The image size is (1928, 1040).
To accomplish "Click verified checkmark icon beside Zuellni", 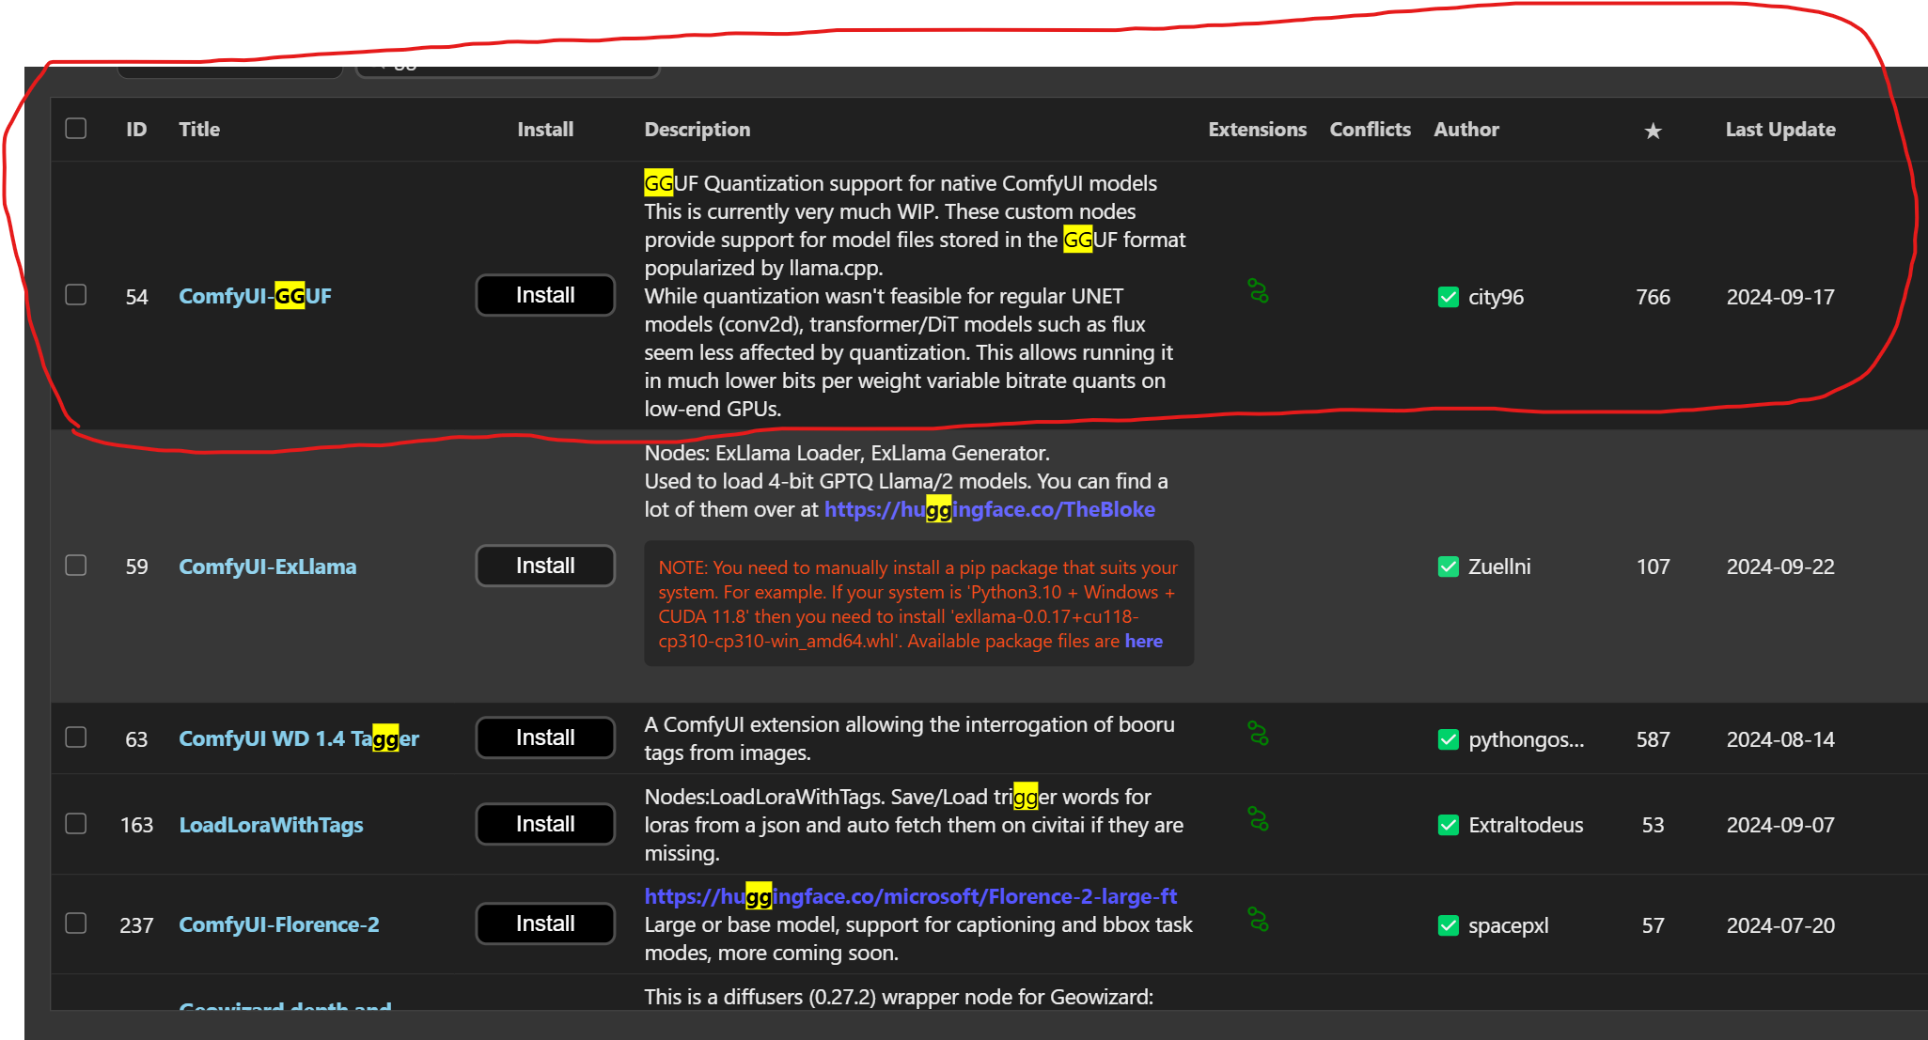I will (1448, 567).
